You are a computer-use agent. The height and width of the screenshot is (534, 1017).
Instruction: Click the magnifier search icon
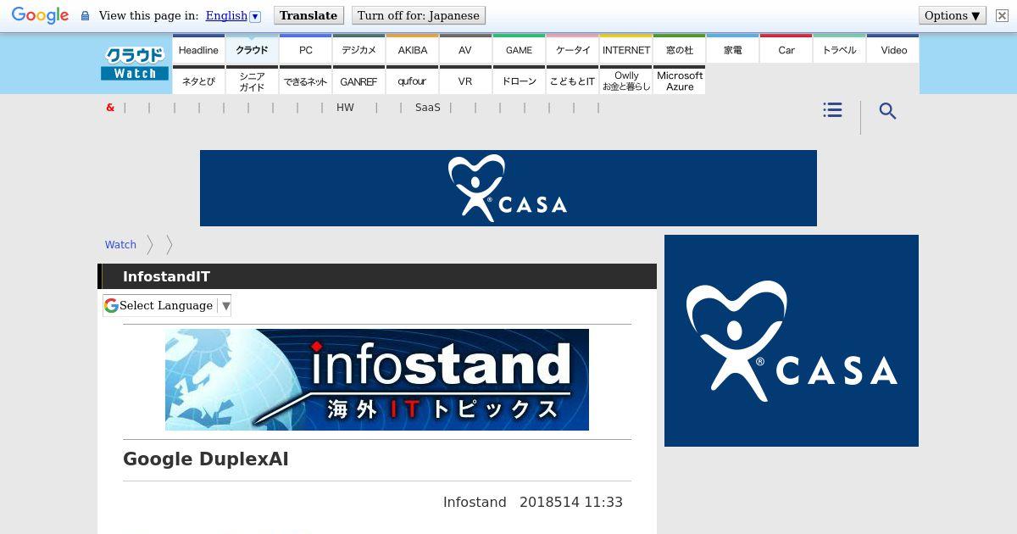[x=887, y=111]
